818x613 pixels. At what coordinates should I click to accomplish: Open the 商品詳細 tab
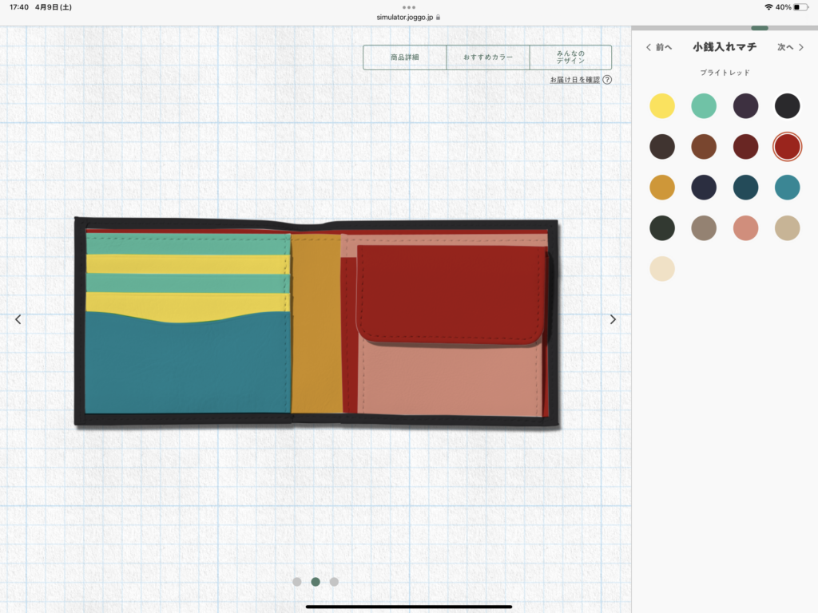pyautogui.click(x=405, y=57)
